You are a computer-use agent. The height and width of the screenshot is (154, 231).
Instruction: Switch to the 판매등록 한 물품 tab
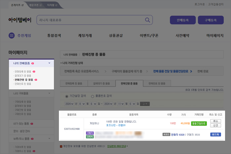[x=74, y=83]
